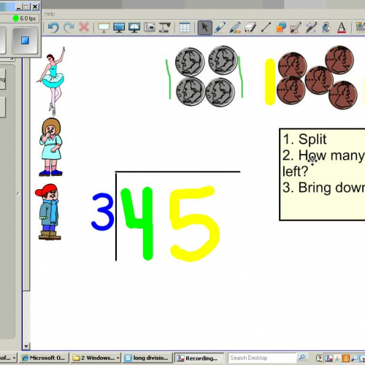Click the long division bracket line

177,172
